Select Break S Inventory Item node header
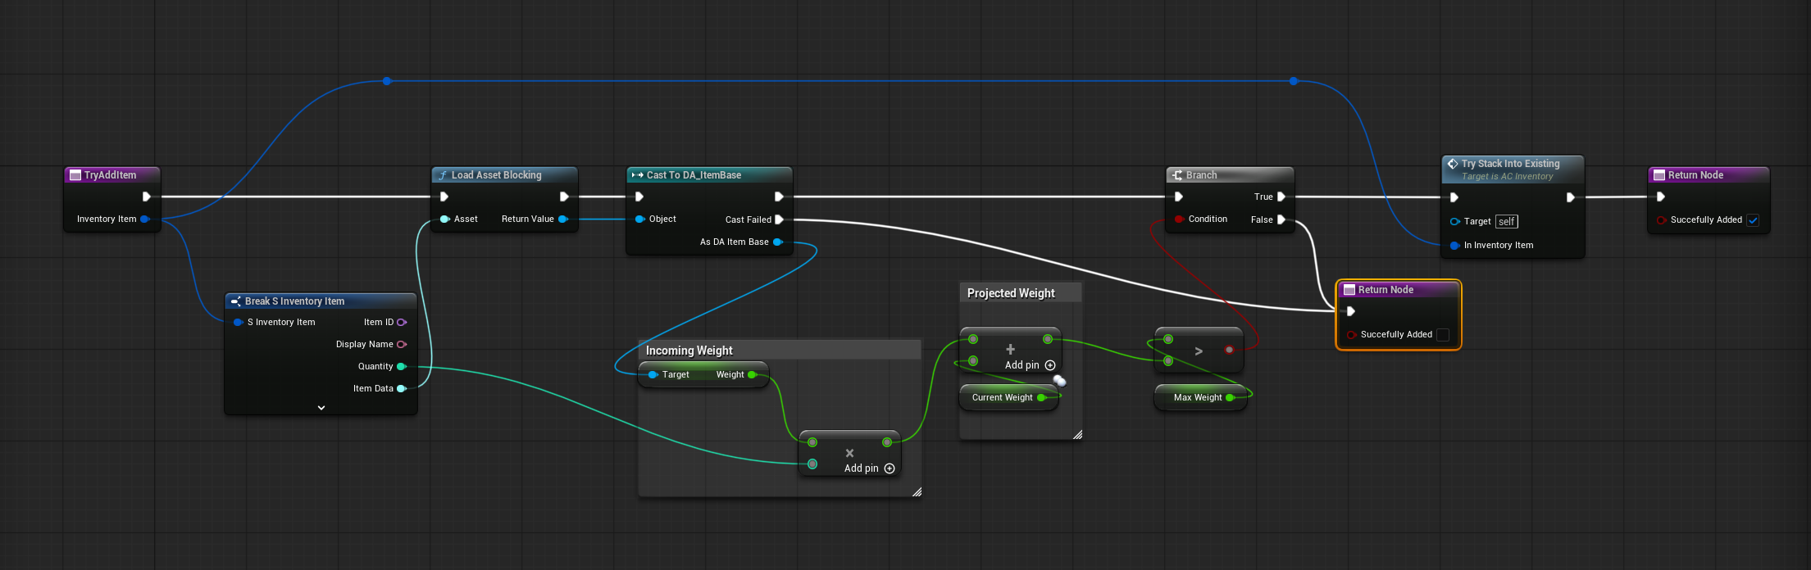 pyautogui.click(x=321, y=301)
